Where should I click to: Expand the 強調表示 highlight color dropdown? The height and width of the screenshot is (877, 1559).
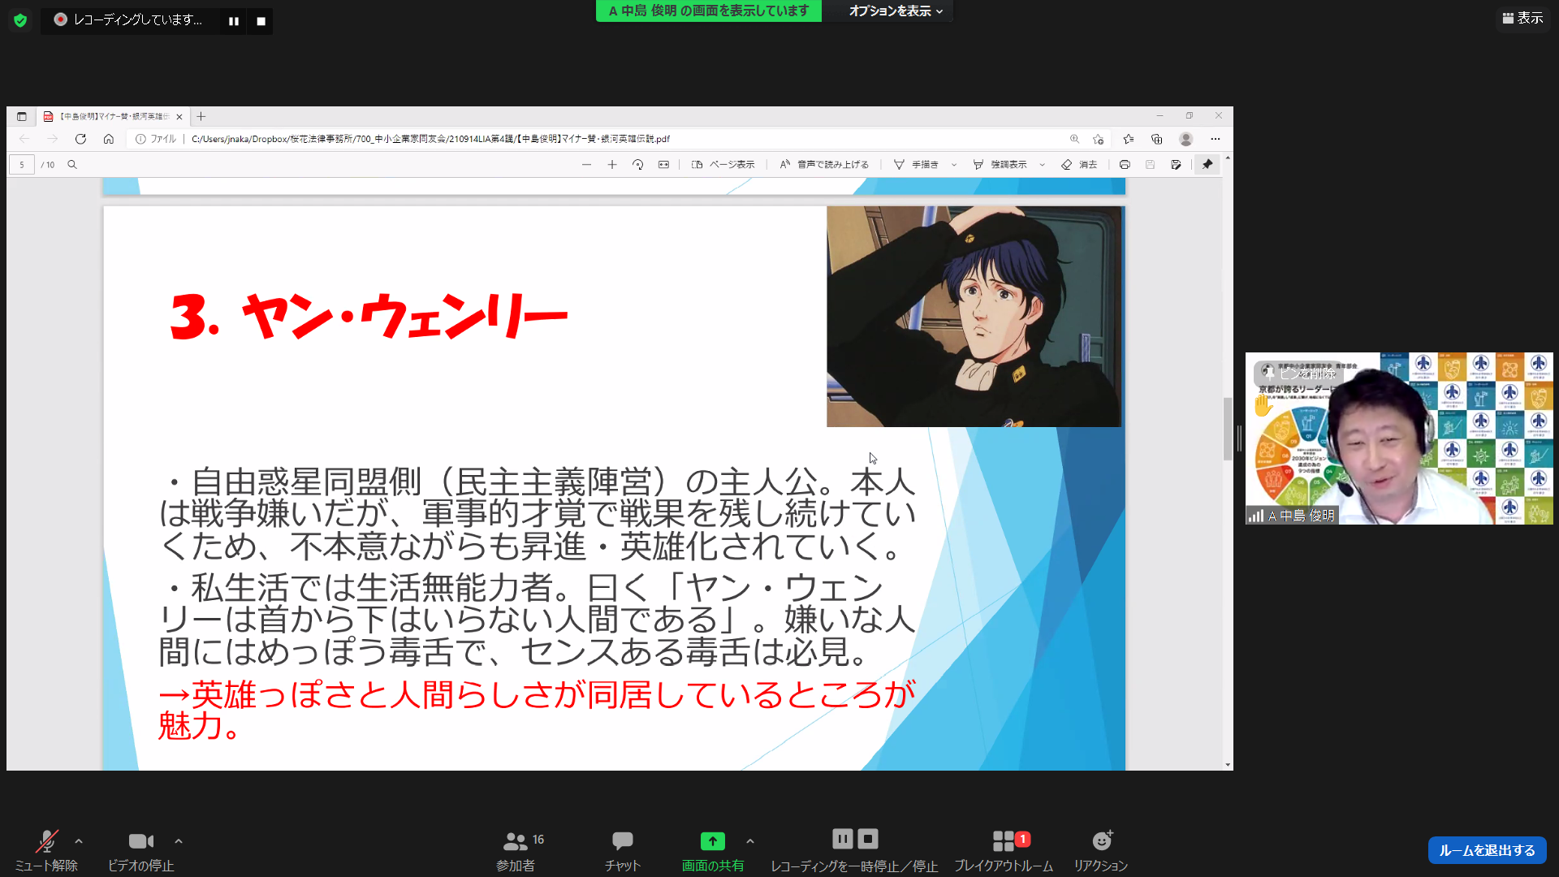(x=1043, y=165)
